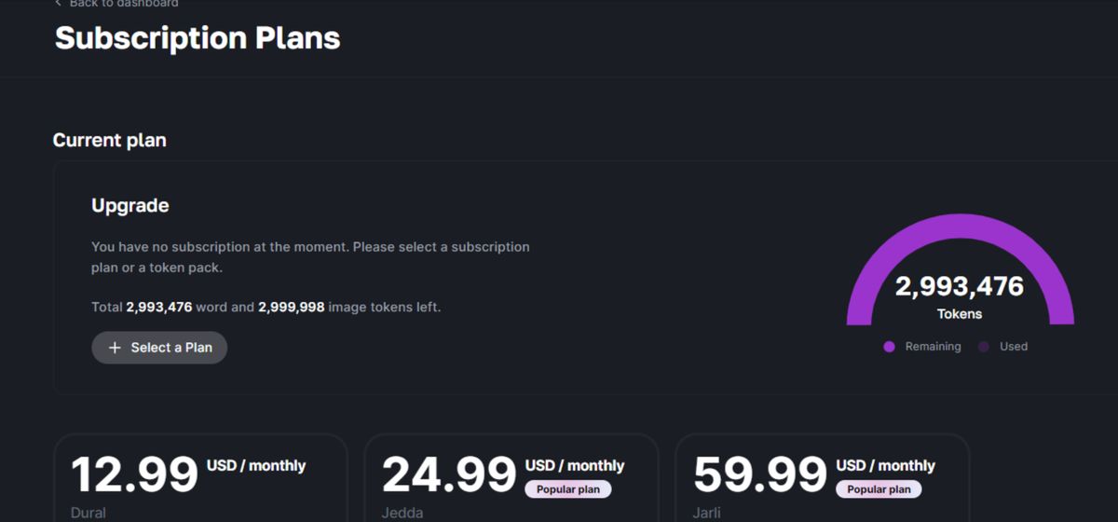Image resolution: width=1118 pixels, height=522 pixels.
Task: Click the Upgrade card title
Action: [x=130, y=206]
